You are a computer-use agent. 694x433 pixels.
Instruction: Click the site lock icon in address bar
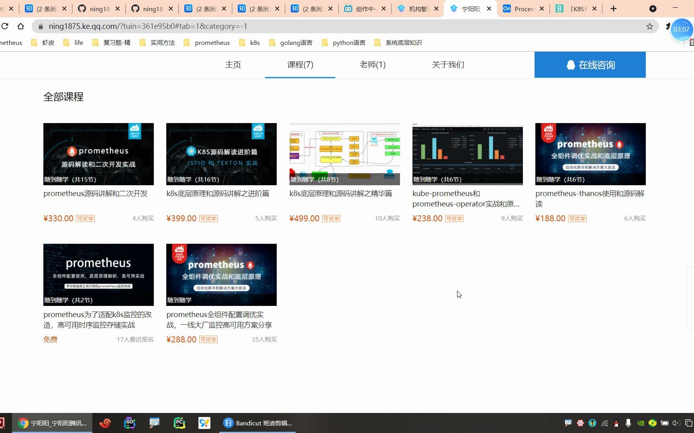coord(41,26)
